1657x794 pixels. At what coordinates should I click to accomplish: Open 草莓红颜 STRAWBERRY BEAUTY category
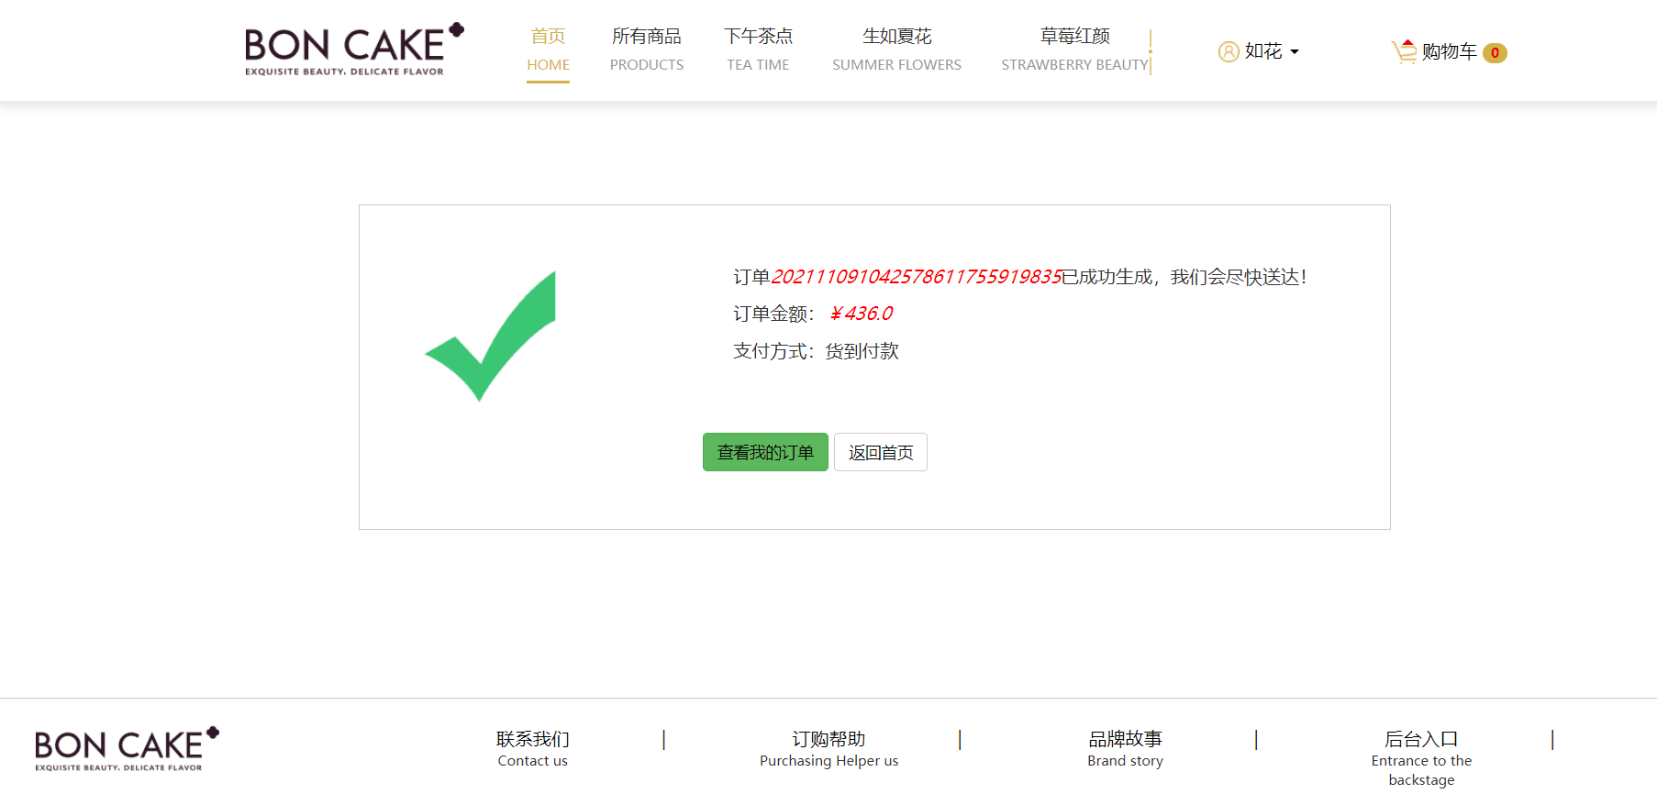(x=1074, y=50)
